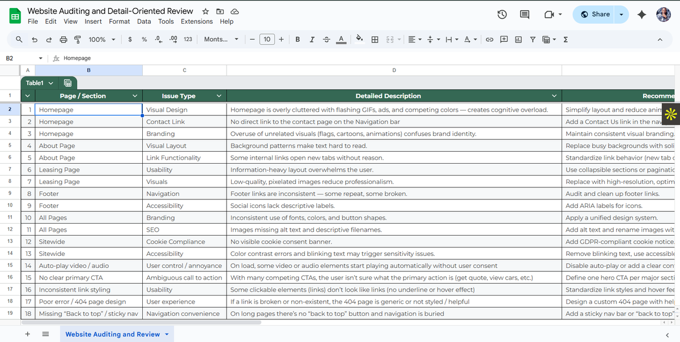Open the zoom 100% dropdown

pos(101,40)
